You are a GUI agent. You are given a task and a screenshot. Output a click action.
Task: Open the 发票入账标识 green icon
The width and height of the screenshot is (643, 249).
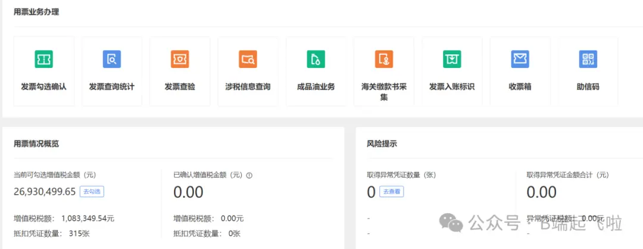tap(452, 59)
